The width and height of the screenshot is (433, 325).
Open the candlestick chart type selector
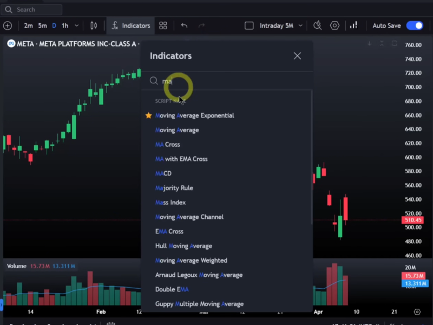(94, 25)
